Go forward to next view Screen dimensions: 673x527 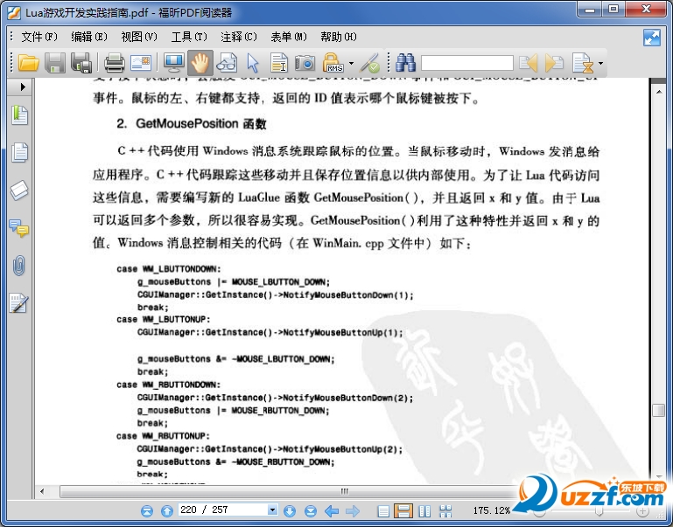tap(353, 510)
